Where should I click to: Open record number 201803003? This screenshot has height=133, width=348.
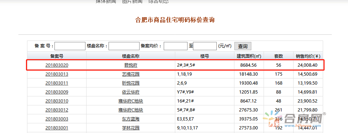(57, 119)
